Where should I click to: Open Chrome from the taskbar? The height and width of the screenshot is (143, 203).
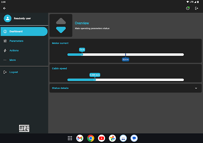click(x=91, y=138)
